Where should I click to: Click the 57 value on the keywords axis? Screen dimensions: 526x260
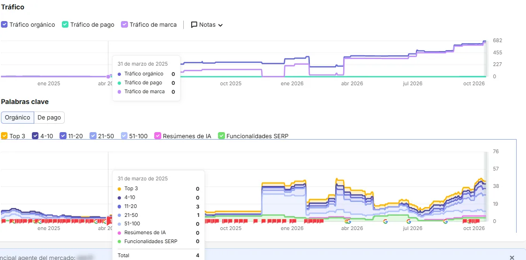496,169
